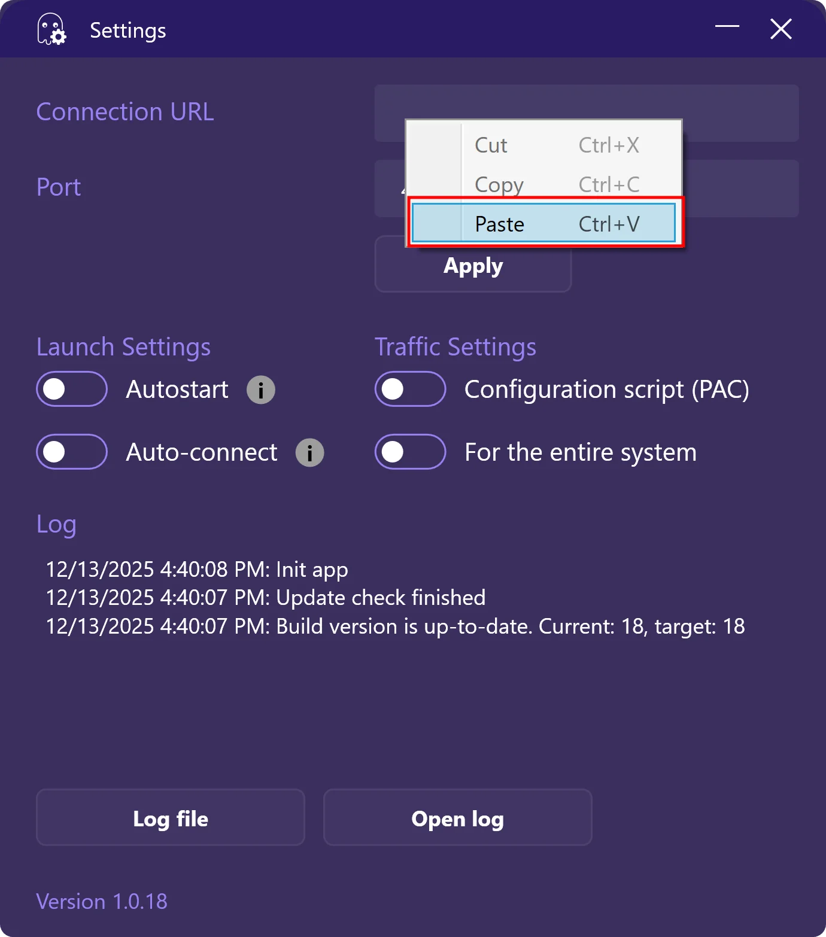Minimize the Settings window

[x=727, y=28]
